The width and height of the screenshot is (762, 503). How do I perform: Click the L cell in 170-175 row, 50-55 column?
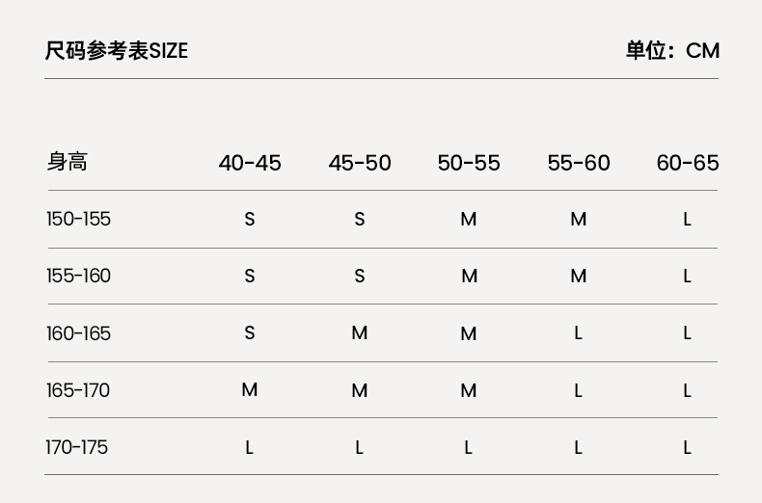click(469, 447)
